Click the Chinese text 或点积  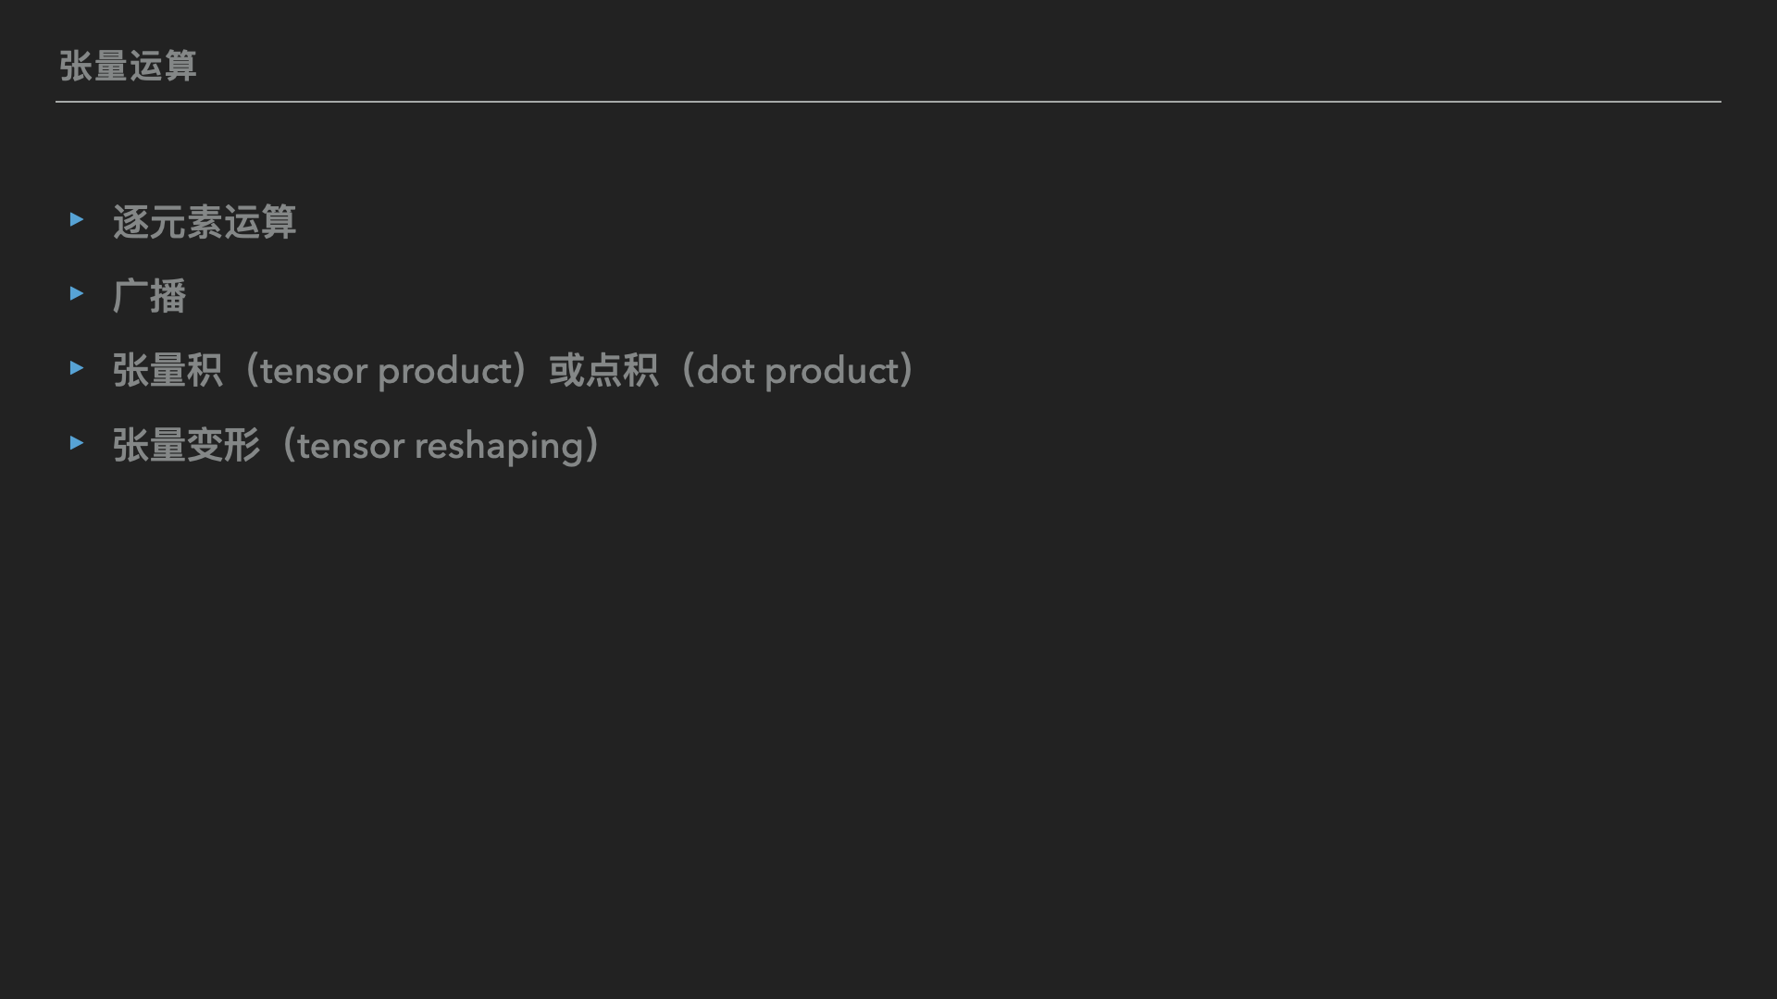pos(603,371)
